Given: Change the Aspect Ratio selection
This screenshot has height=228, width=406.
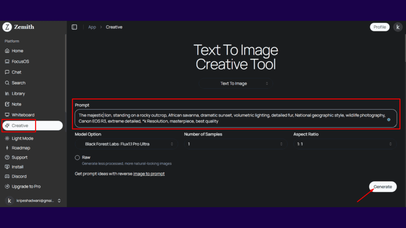Looking at the screenshot, I should pyautogui.click(x=344, y=144).
